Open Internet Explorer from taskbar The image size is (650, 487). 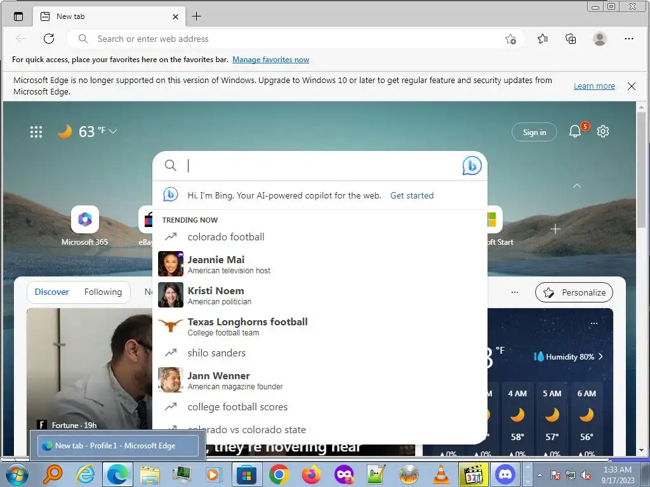coord(85,474)
